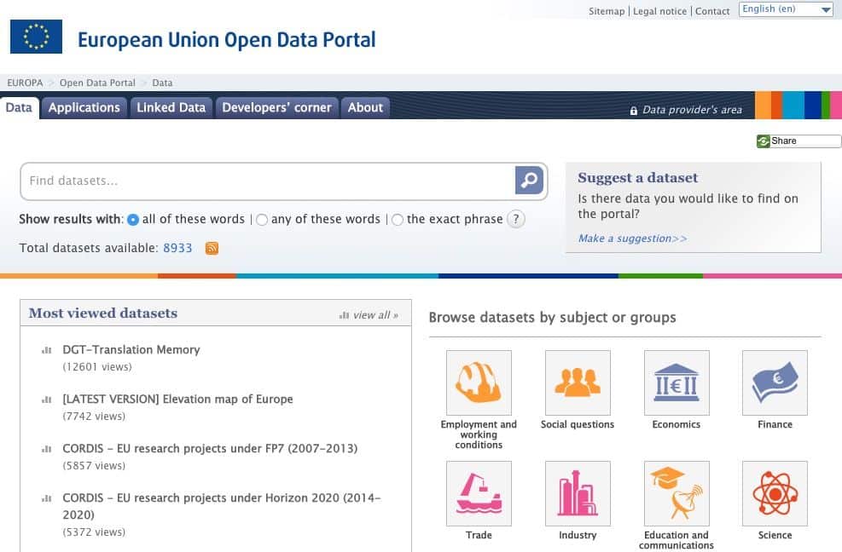Click the '(5372 views)' text

[x=94, y=532]
